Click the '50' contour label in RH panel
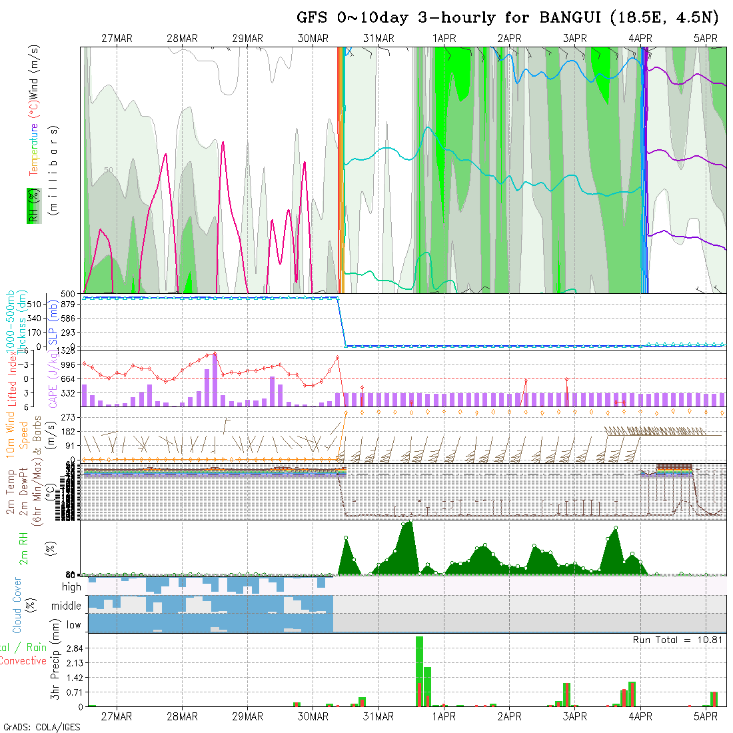 [x=109, y=171]
